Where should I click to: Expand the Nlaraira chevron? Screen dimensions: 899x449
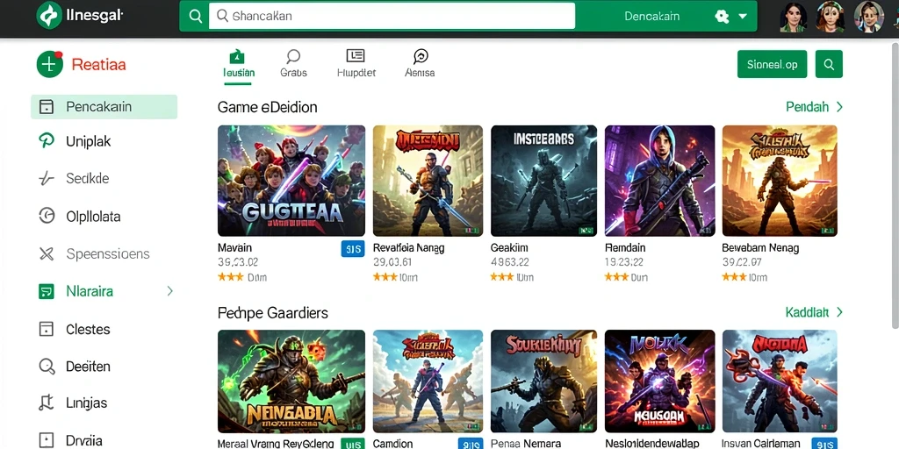(x=169, y=291)
